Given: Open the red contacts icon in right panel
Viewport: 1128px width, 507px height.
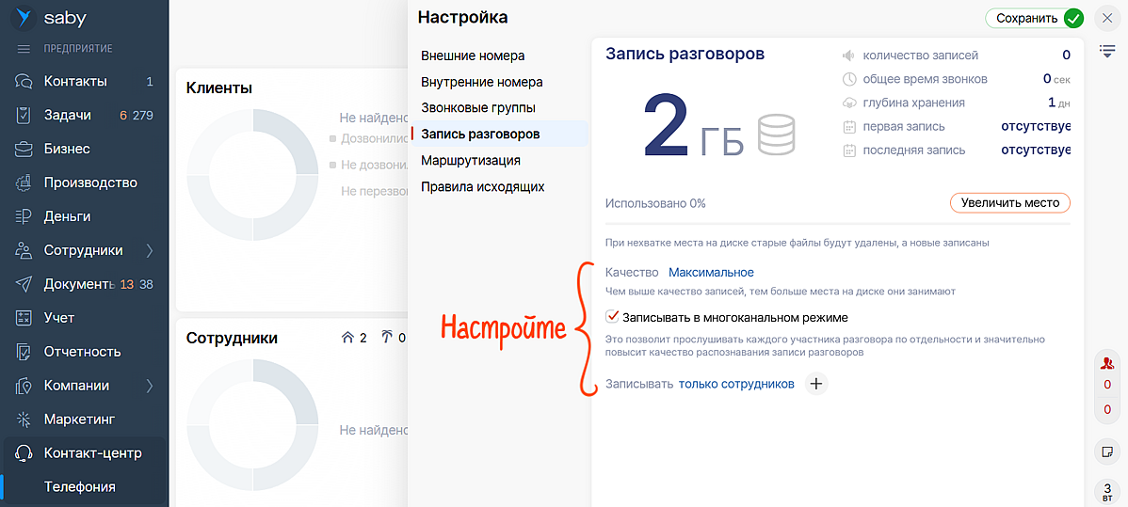Looking at the screenshot, I should coord(1107,363).
